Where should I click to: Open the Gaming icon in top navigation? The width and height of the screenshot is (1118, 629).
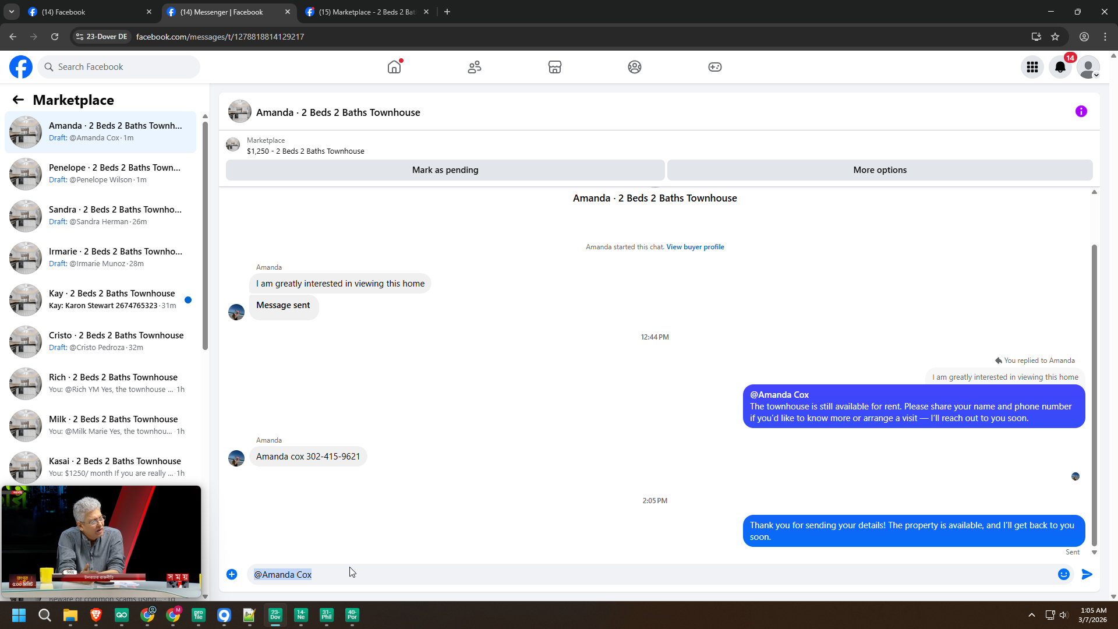pos(714,67)
